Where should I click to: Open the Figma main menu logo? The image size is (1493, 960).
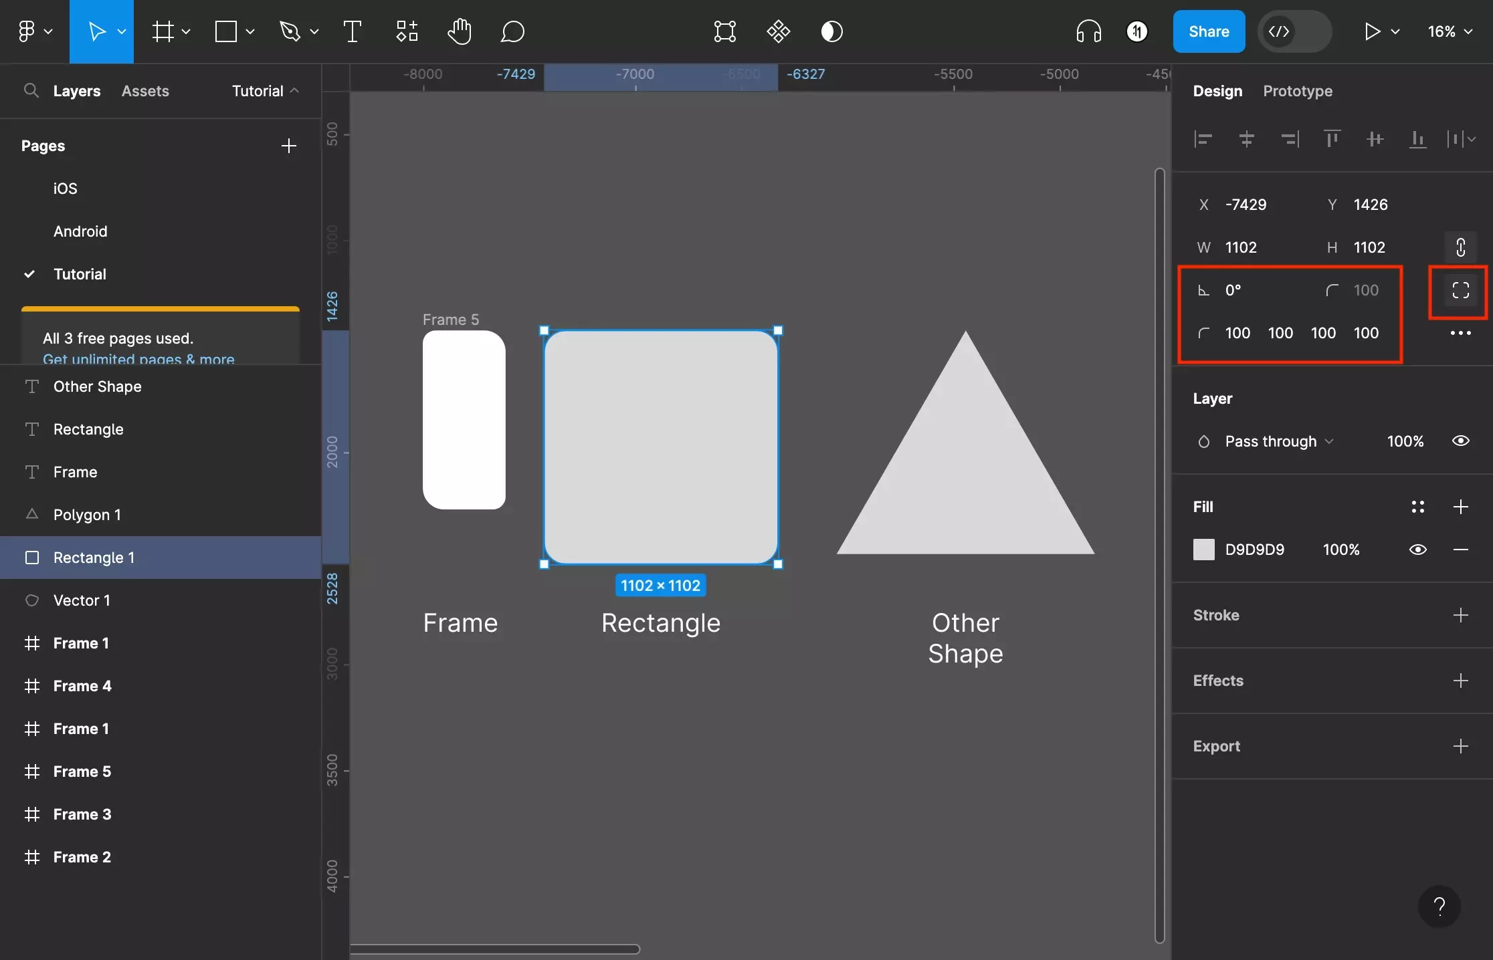(x=27, y=31)
